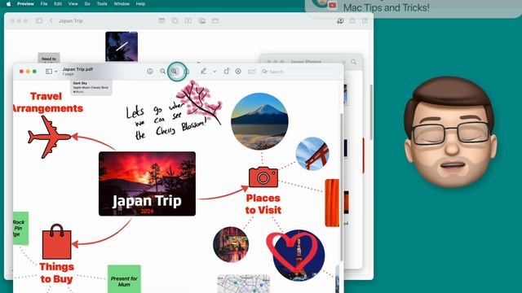Click the cherry blossom branch drawing
The image size is (522, 293).
pos(199,103)
